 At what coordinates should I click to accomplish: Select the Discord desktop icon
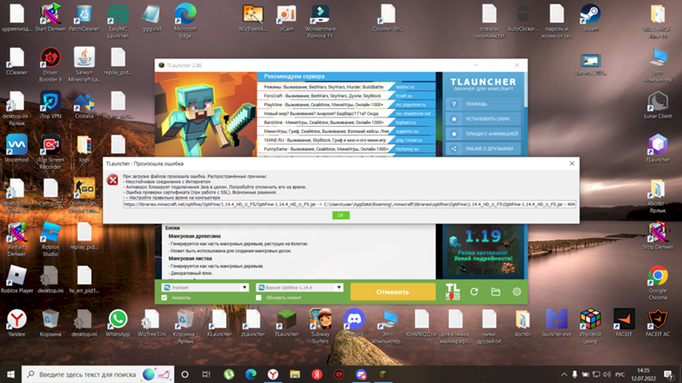354,323
